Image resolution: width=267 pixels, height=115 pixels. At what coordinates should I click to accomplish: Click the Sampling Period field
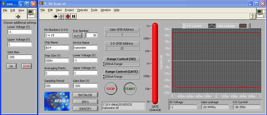57,86
